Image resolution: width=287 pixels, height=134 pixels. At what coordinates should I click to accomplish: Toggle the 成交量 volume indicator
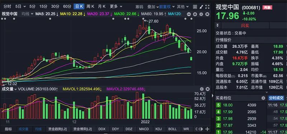coord(23,129)
